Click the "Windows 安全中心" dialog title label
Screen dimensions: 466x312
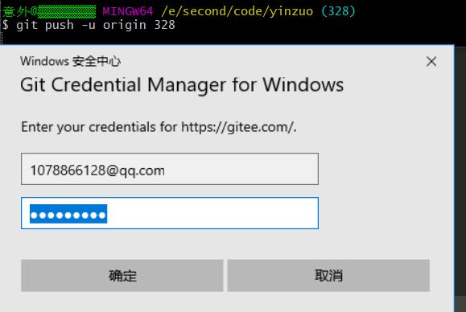click(x=70, y=61)
